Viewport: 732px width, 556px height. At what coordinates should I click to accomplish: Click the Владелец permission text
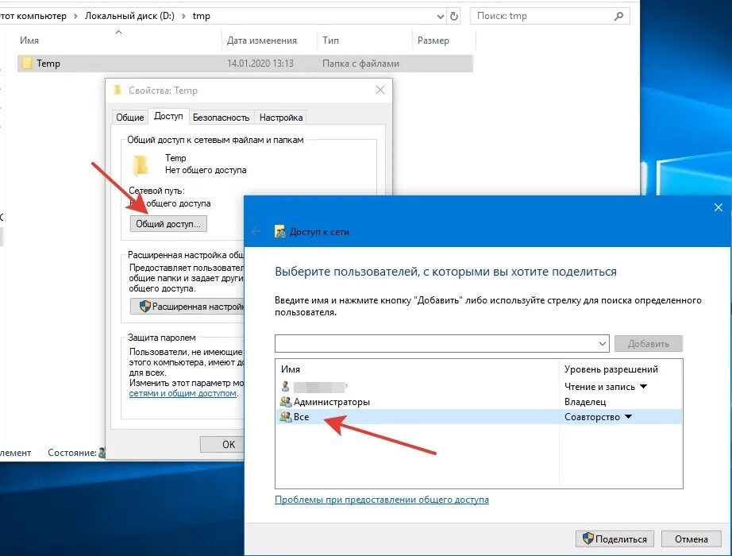tap(585, 402)
